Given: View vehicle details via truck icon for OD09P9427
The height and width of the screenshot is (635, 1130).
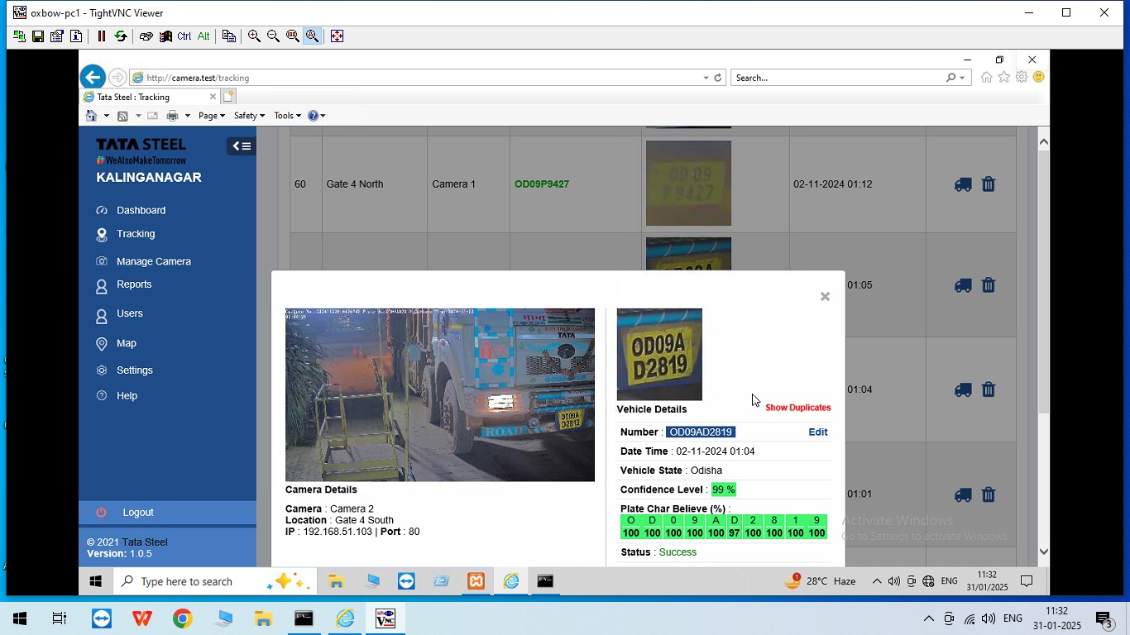Looking at the screenshot, I should point(962,184).
